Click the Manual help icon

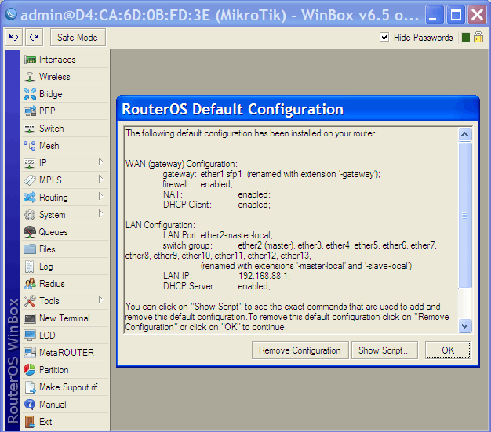[30, 405]
